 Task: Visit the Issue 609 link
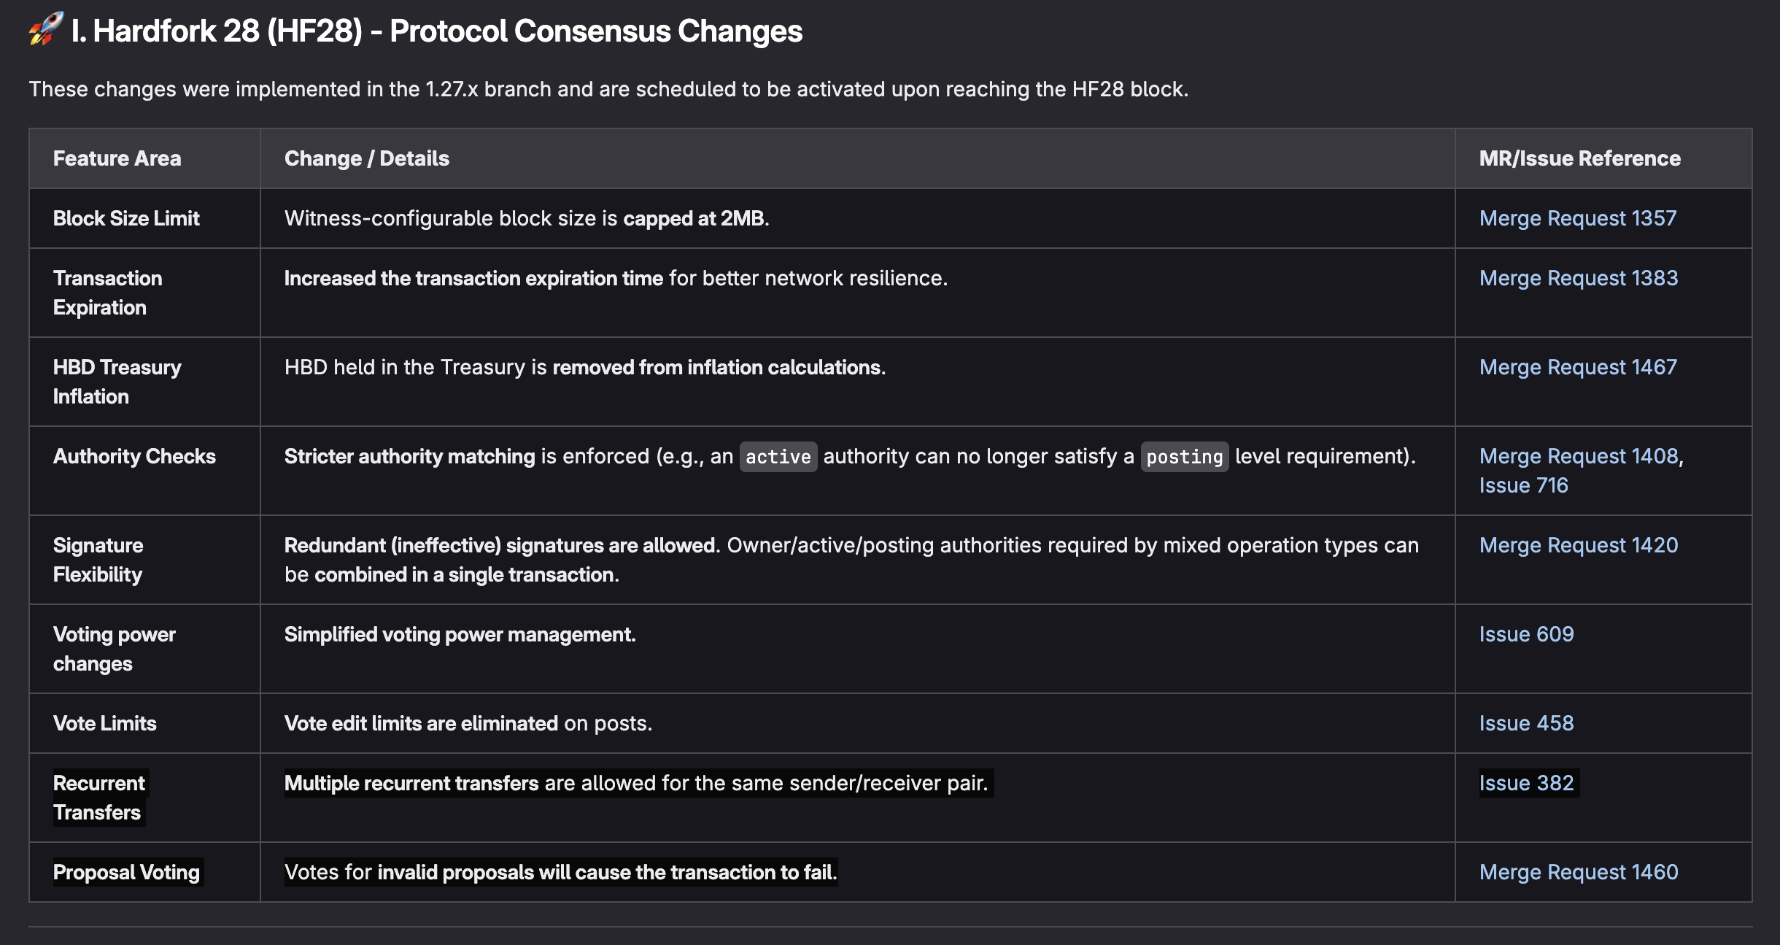coord(1526,634)
